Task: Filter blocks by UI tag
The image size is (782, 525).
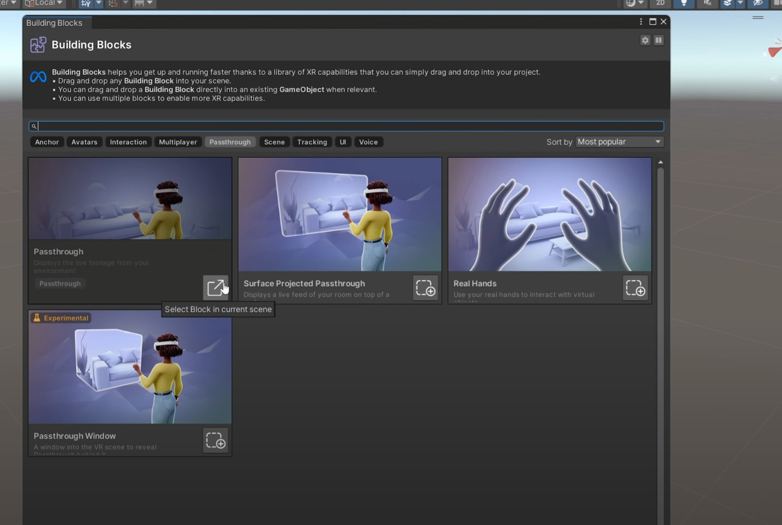Action: click(343, 142)
